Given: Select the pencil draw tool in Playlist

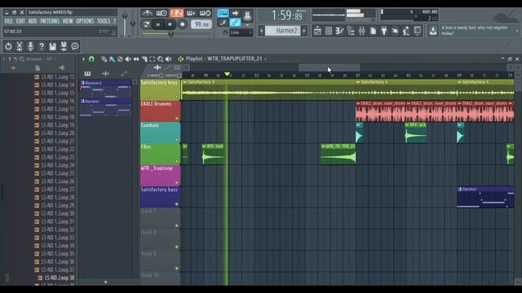Looking at the screenshot, I should [x=104, y=59].
